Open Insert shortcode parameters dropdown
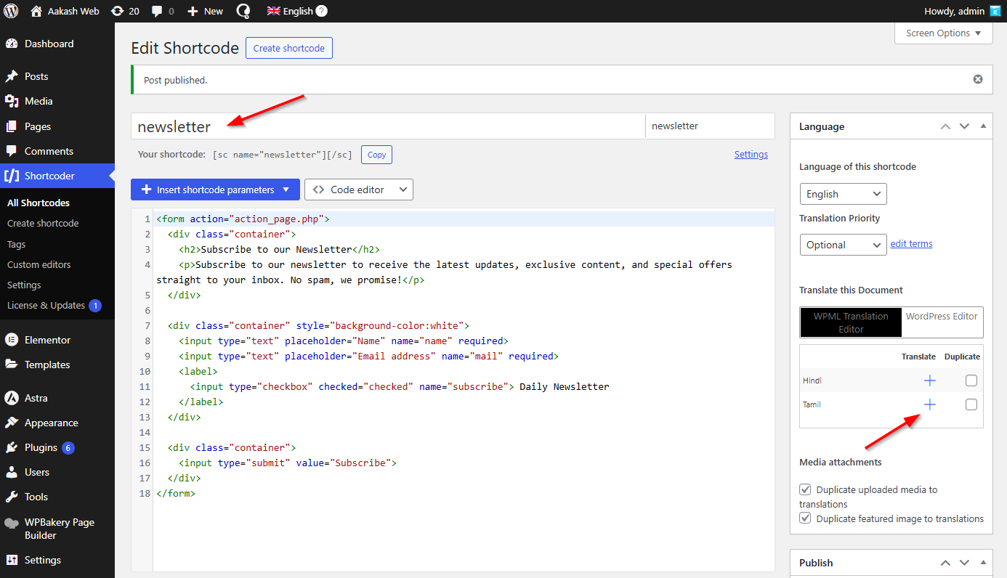Image resolution: width=1007 pixels, height=578 pixels. click(215, 190)
